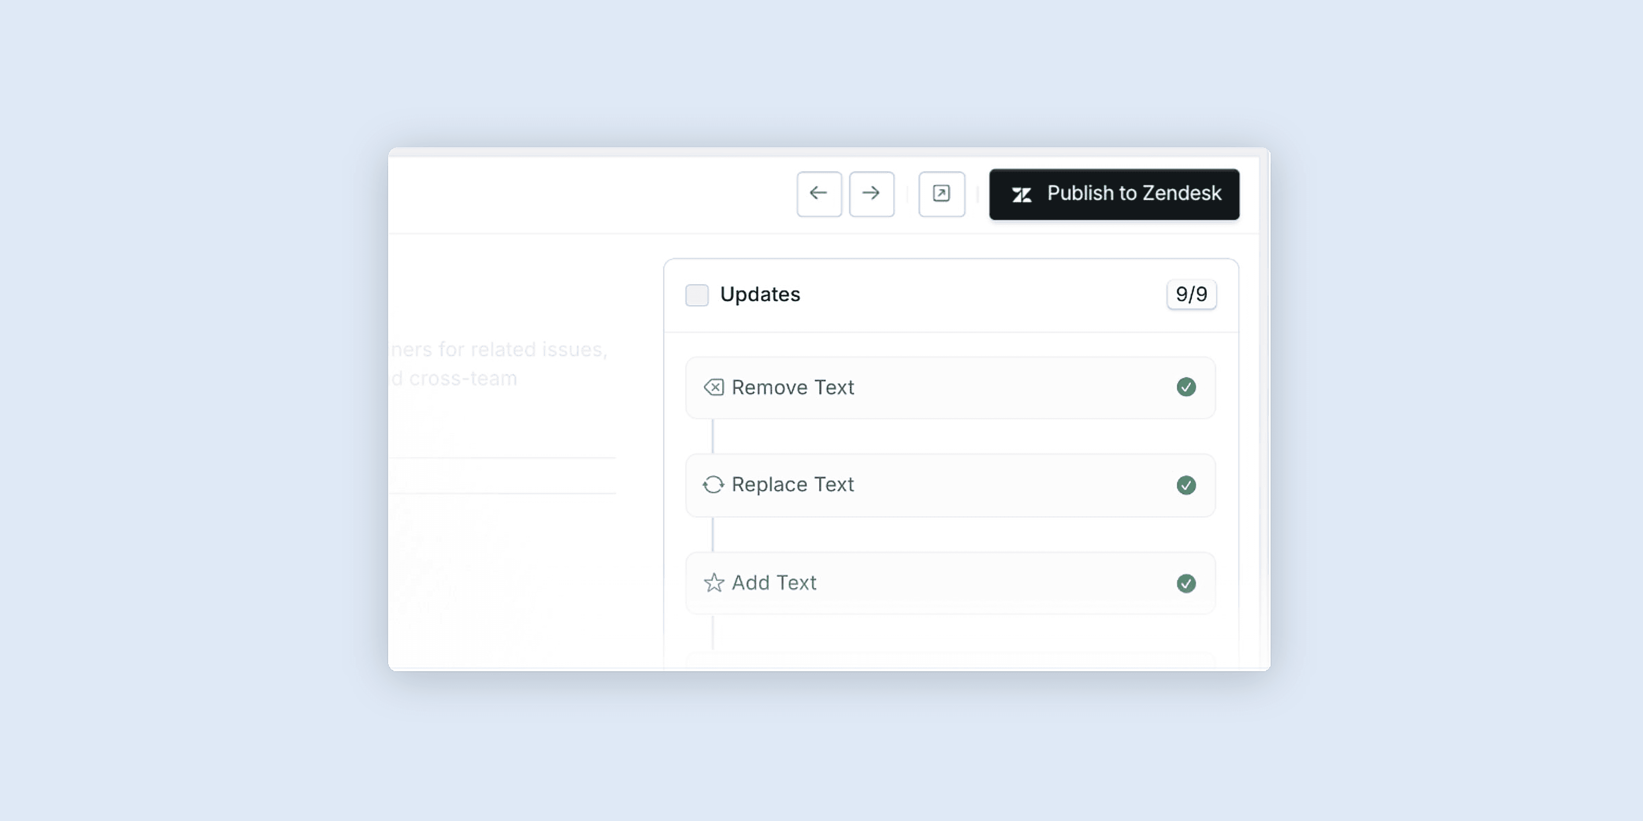Viewport: 1643px width, 821px height.
Task: Toggle the Updates select-all checkbox
Action: tap(697, 295)
